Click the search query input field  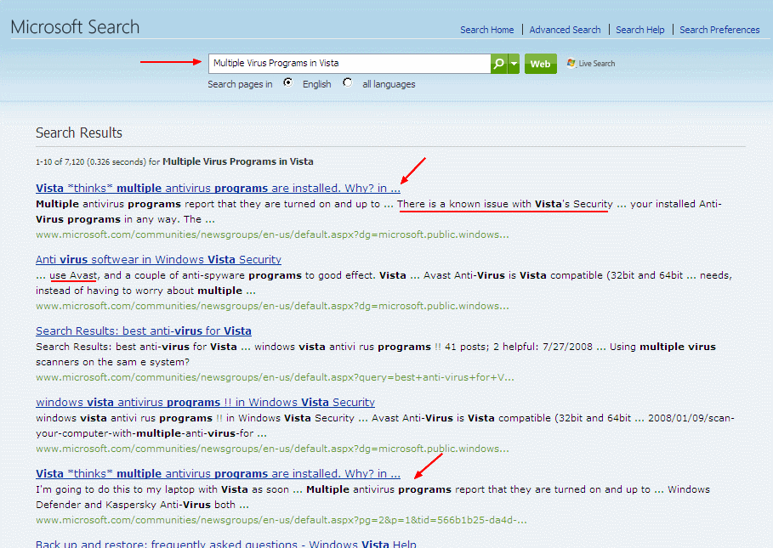coord(349,64)
